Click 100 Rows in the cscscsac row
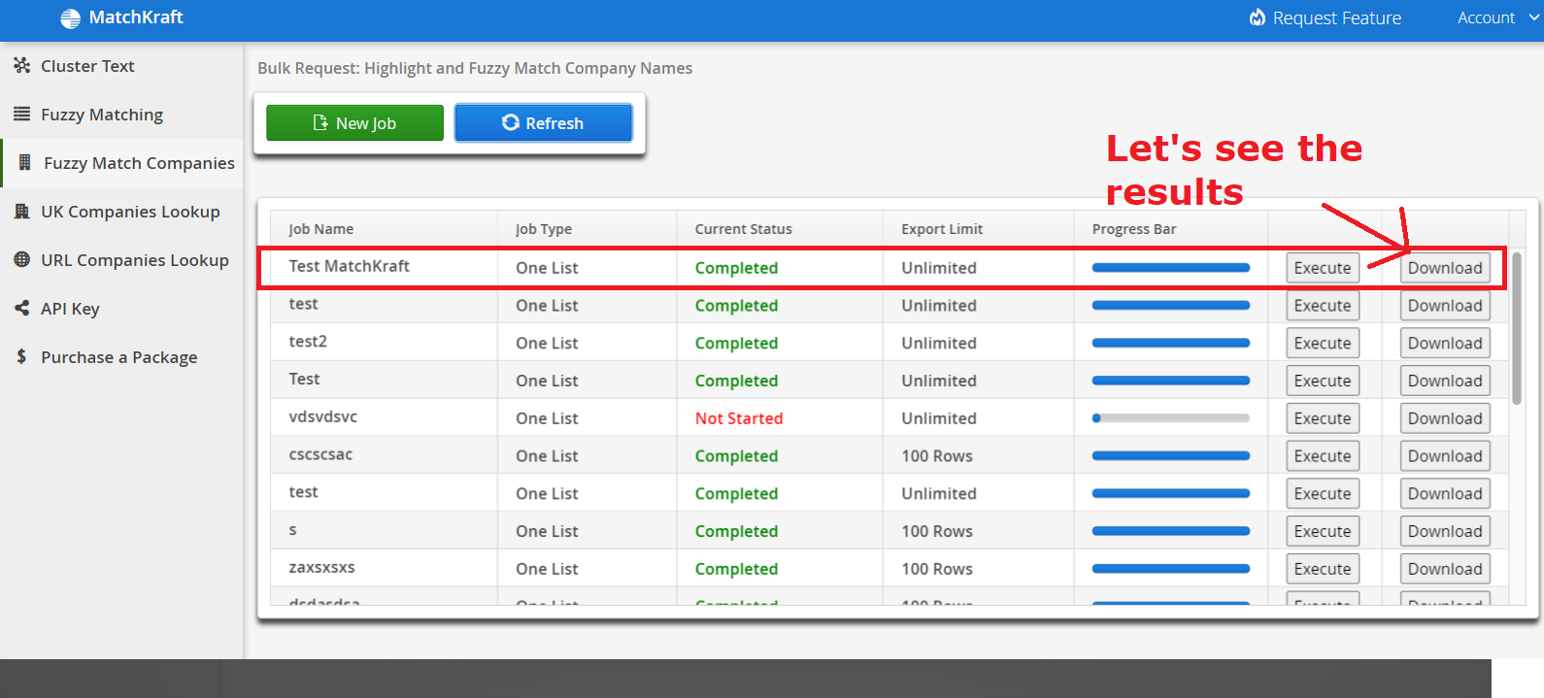The image size is (1544, 698). (x=937, y=456)
